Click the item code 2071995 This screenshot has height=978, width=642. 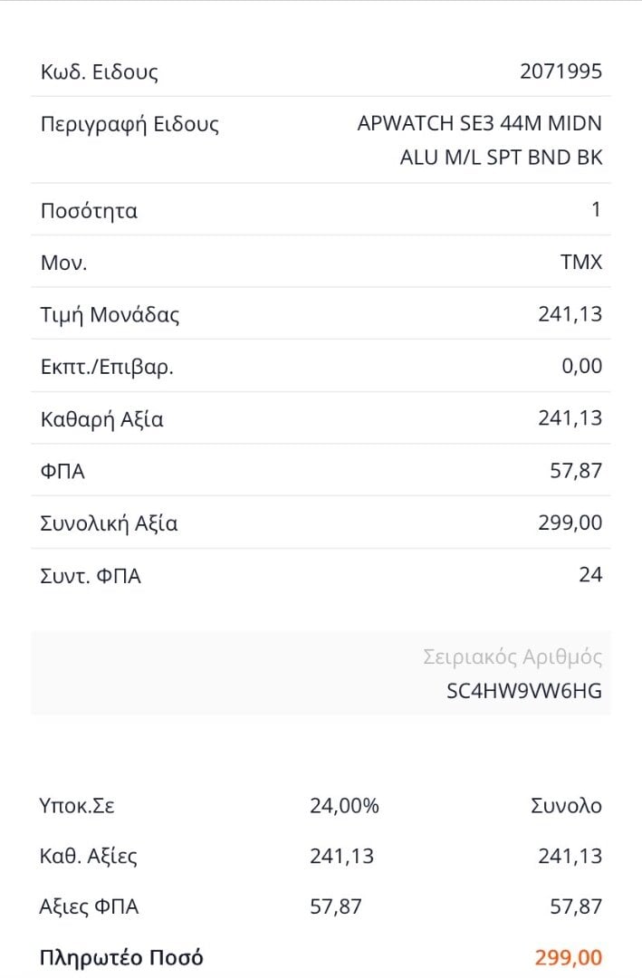(561, 72)
